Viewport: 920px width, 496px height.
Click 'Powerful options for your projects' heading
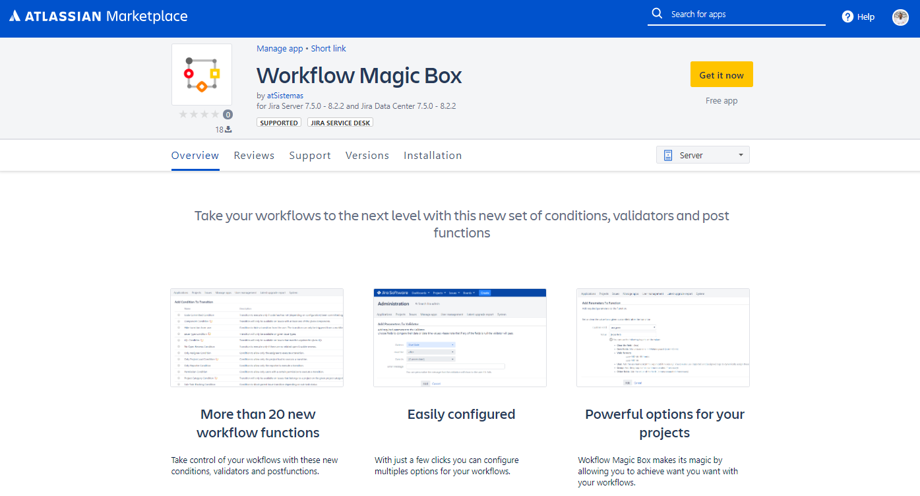[x=665, y=423]
